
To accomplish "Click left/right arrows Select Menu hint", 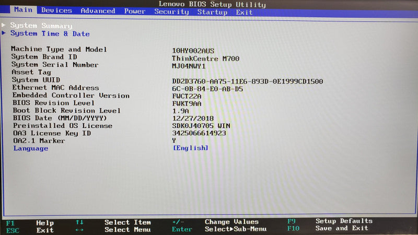I will pyautogui.click(x=113, y=230).
